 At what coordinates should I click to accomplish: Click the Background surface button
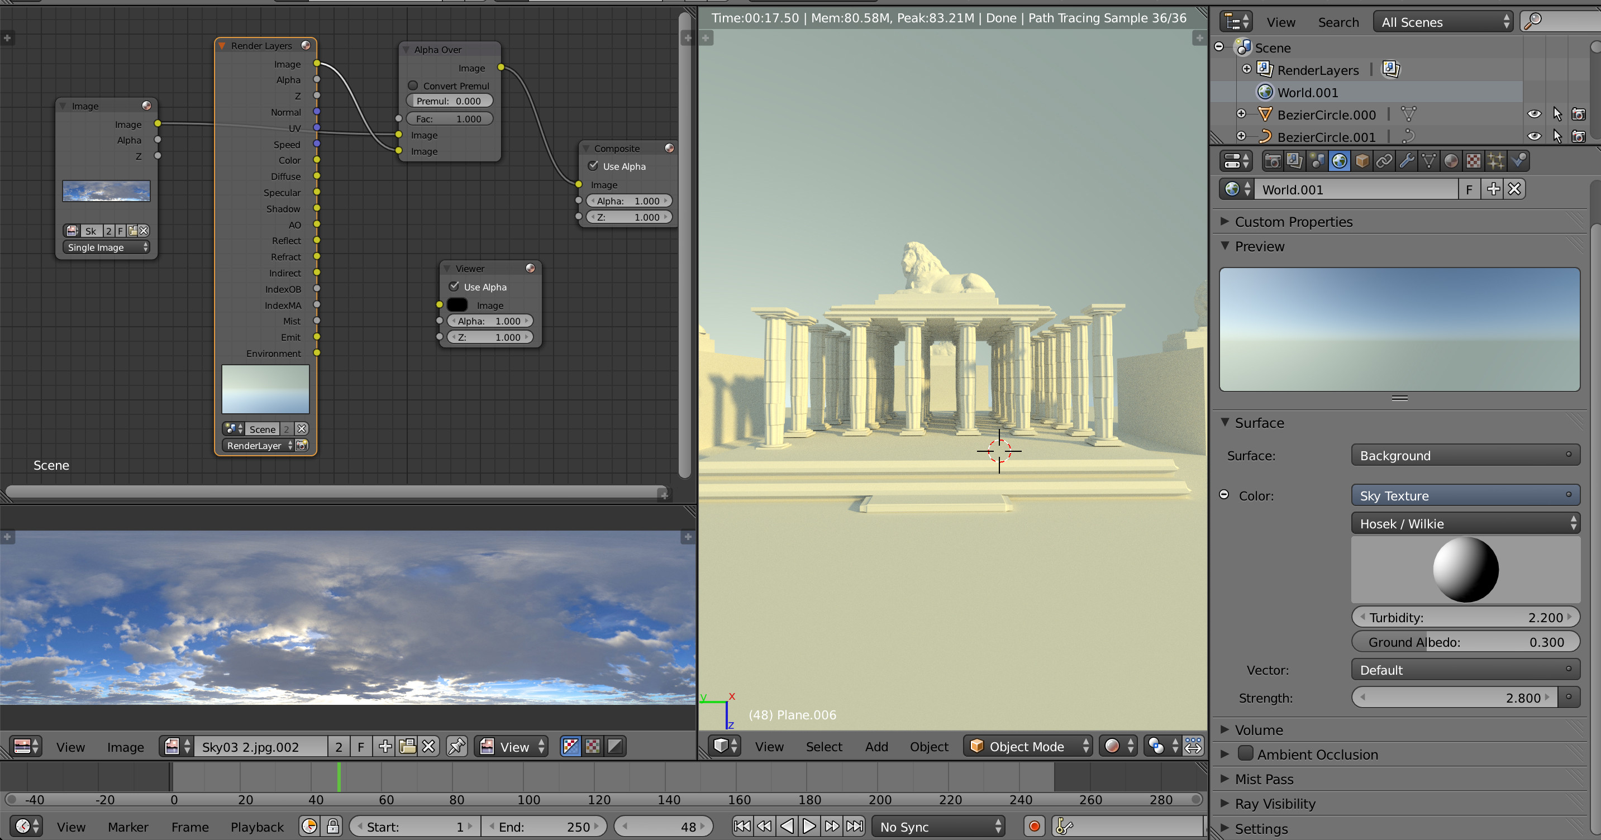pos(1465,455)
